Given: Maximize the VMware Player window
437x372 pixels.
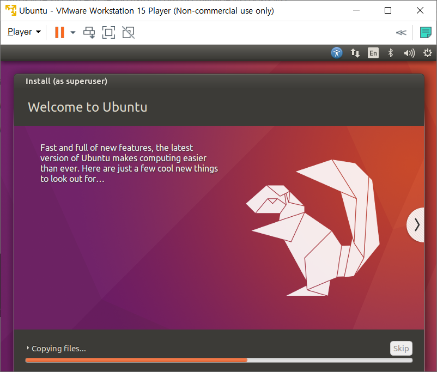Looking at the screenshot, I should [387, 10].
